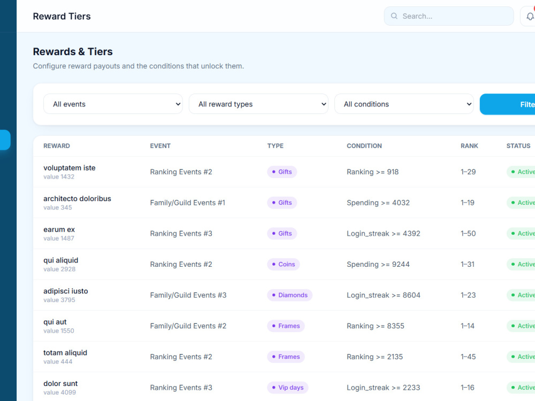Click condition Spending >= 9244

click(378, 264)
